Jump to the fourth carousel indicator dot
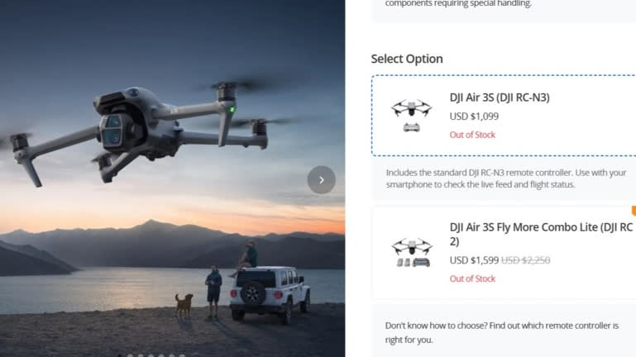 151,356
